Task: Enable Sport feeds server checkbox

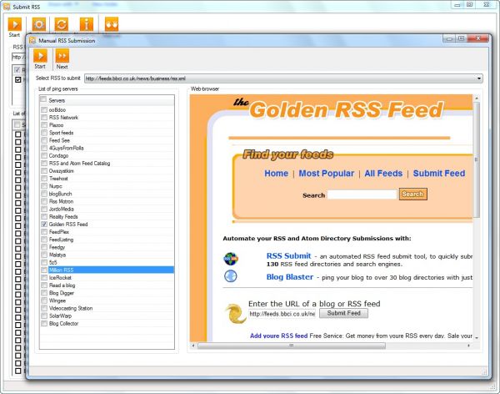Action: [x=44, y=133]
